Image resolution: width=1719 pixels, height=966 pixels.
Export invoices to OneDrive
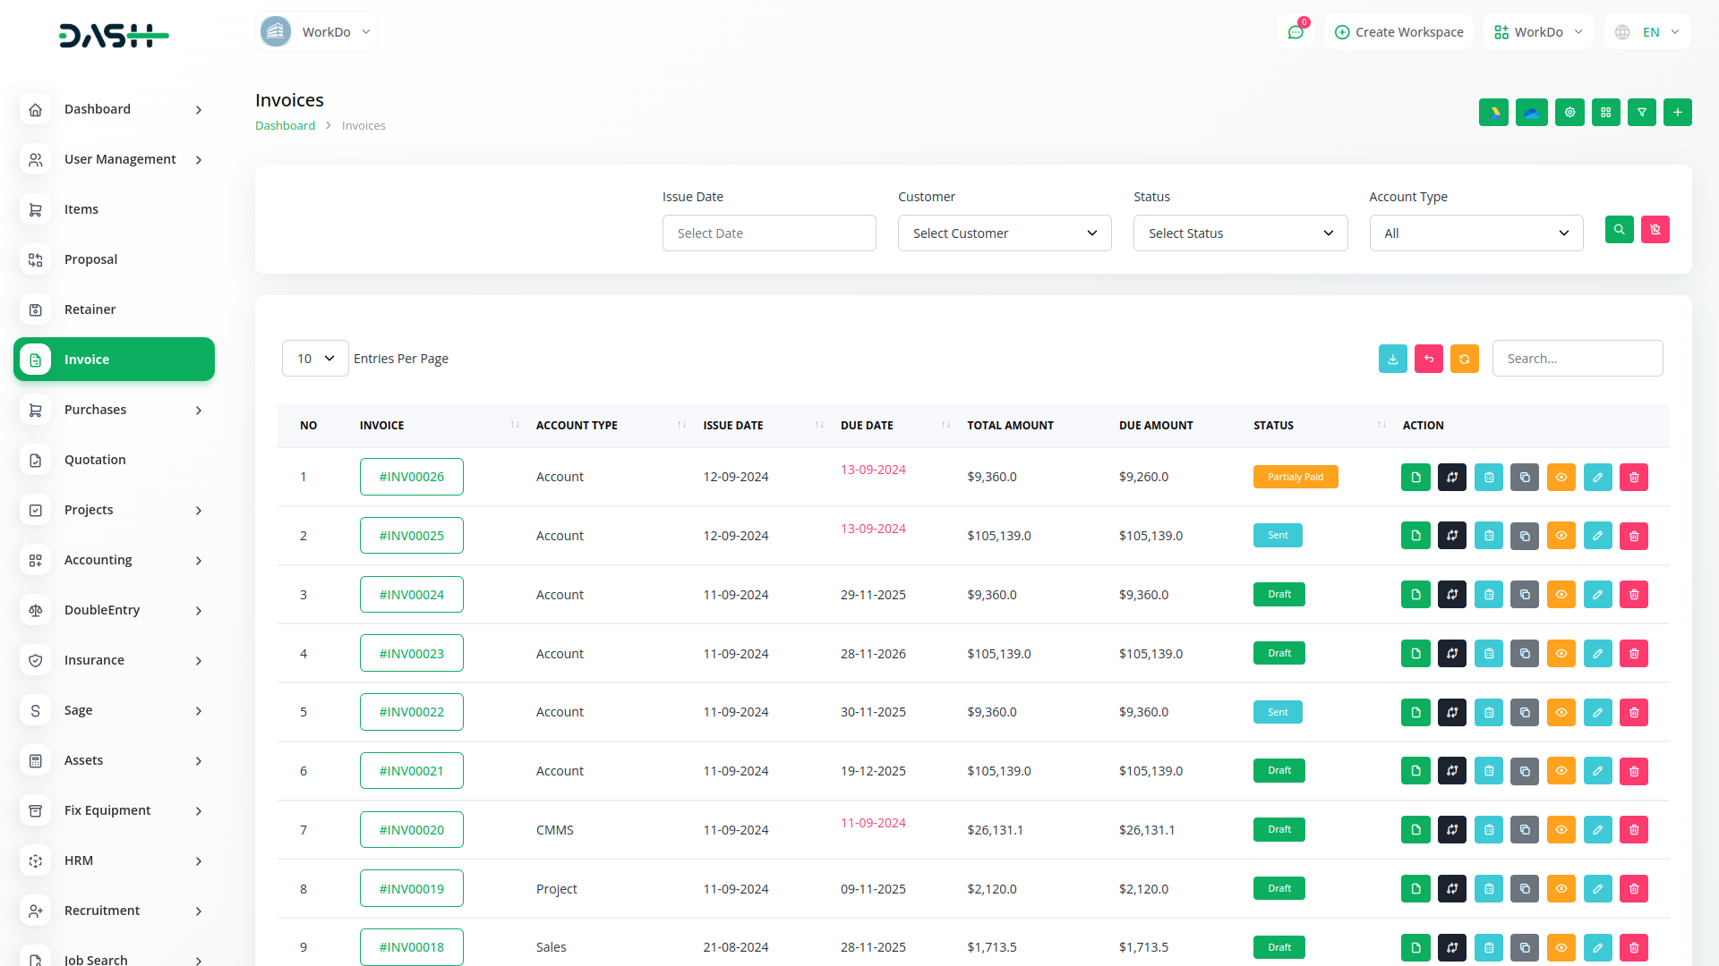point(1532,112)
